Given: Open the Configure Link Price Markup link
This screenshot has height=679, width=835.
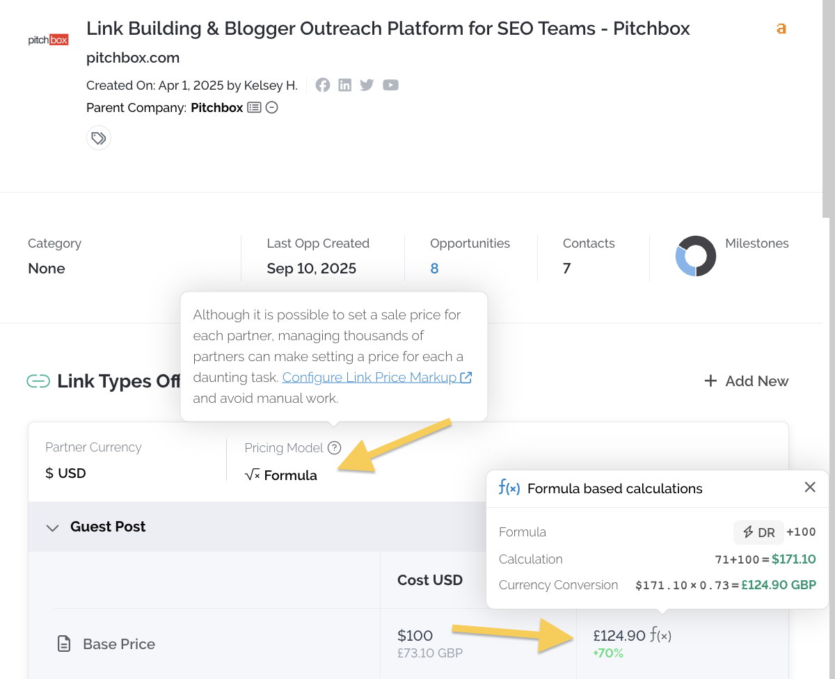Looking at the screenshot, I should point(376,378).
